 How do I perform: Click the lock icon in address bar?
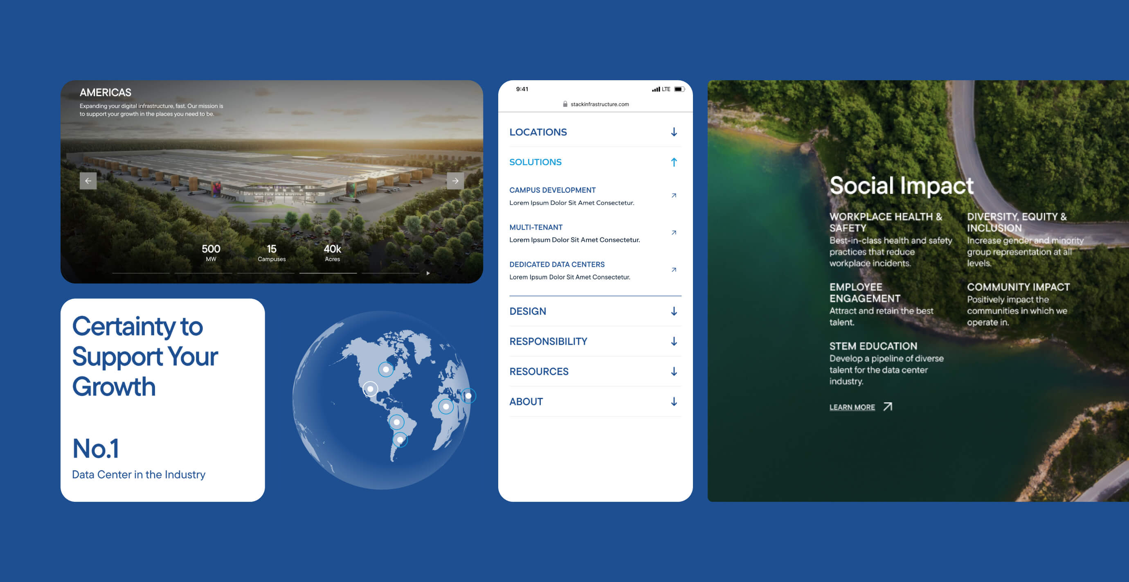pos(565,104)
